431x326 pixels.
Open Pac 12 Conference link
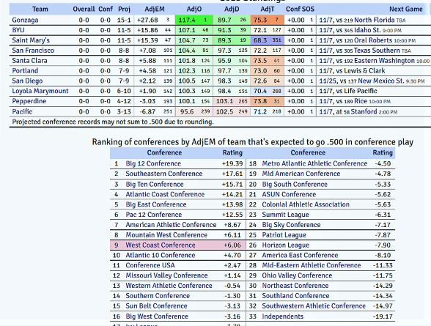(x=154, y=215)
